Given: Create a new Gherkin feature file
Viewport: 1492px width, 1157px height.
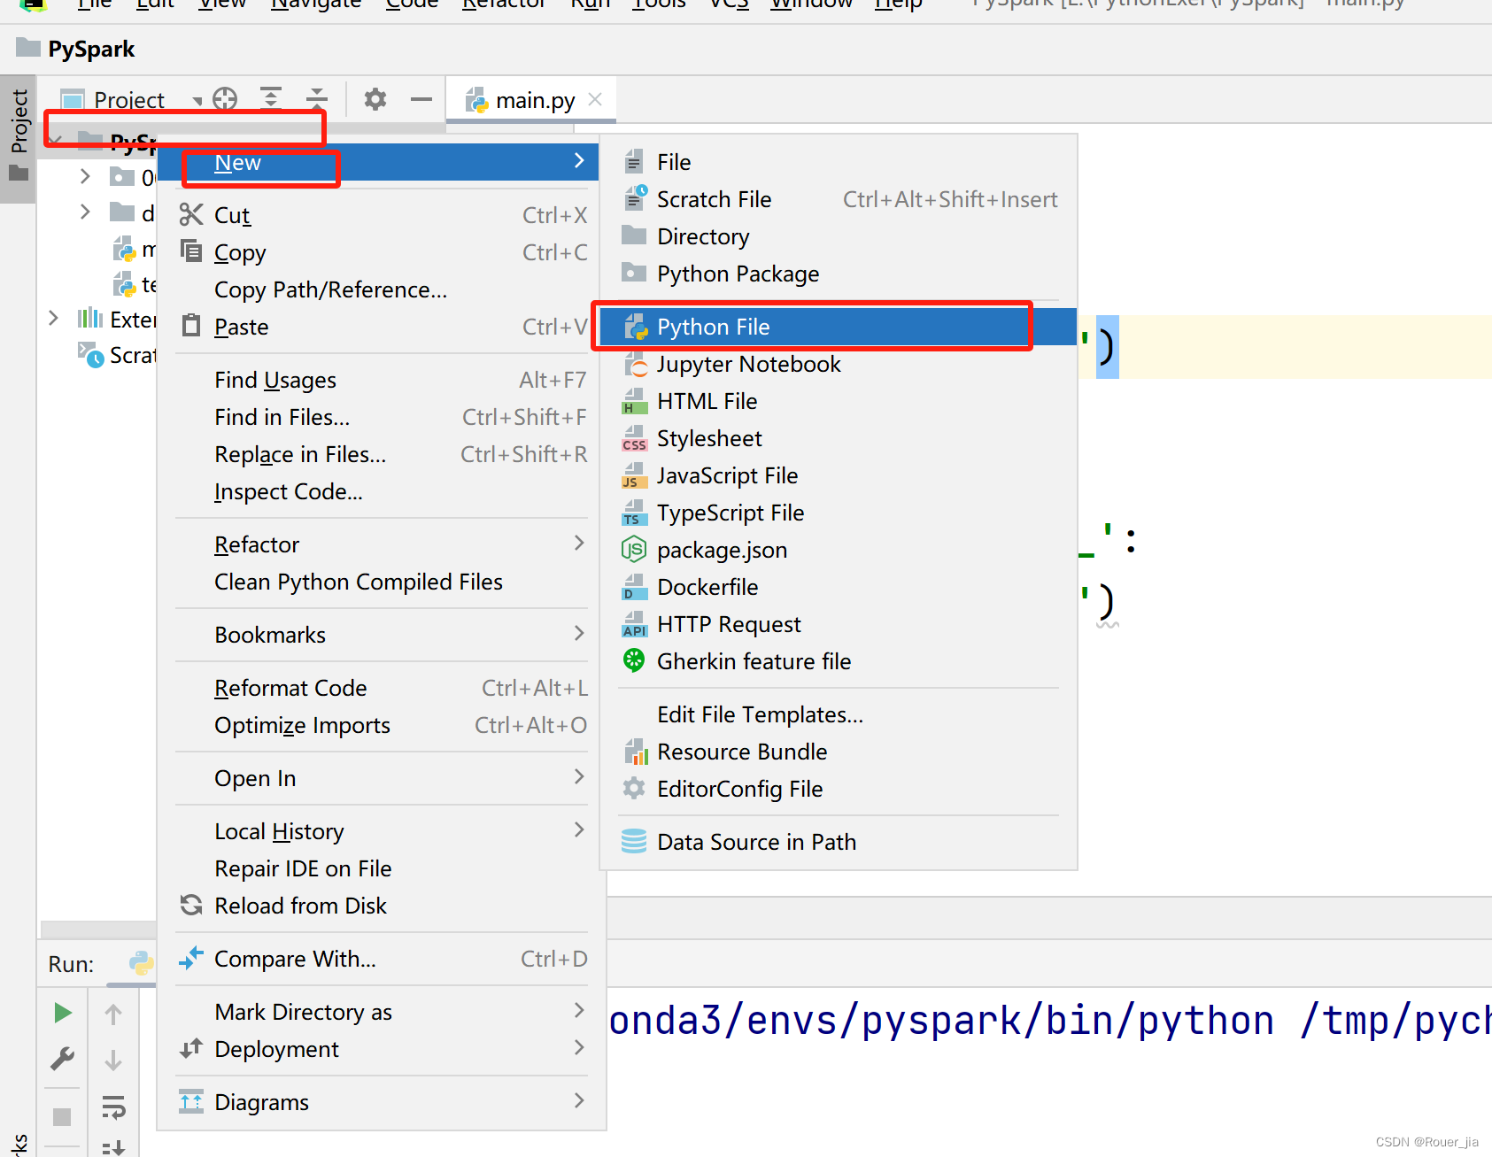Looking at the screenshot, I should pos(839,661).
